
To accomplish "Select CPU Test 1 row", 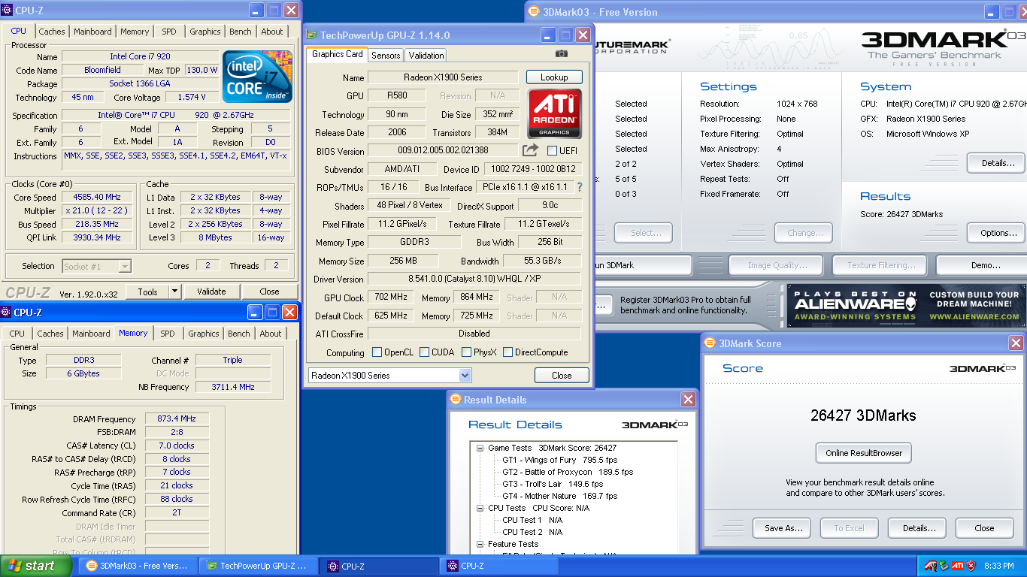I will tap(532, 520).
